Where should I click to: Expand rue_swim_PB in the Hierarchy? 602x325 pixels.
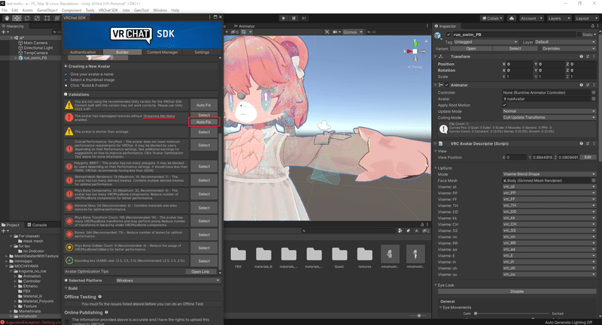pos(16,59)
